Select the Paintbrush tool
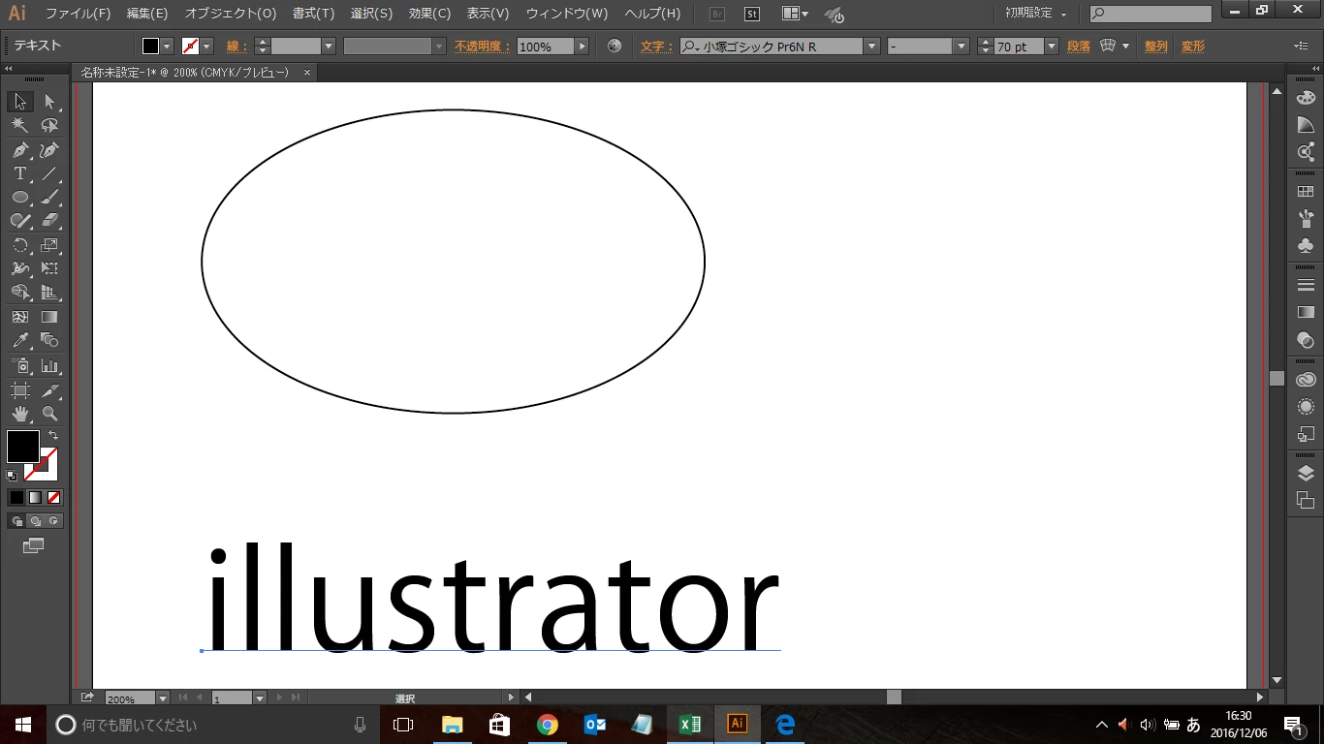The image size is (1324, 744). [x=49, y=198]
